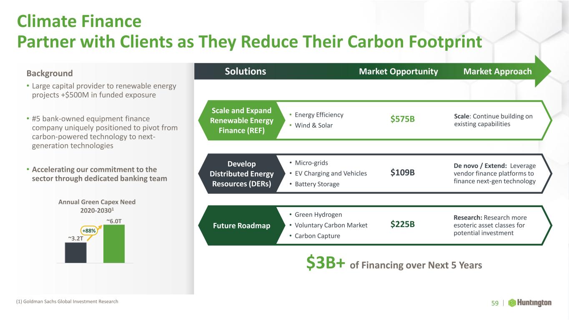Select the ~6.0T green bar
569x320 pixels.
(114, 244)
